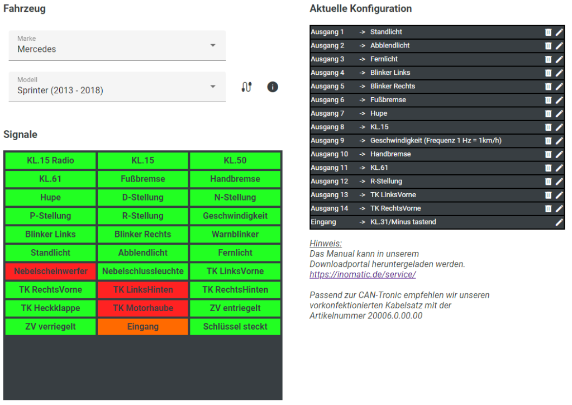Screen dimensions: 572x405
Task: Expand the Modell dropdown for Sprinter
Action: pos(117,87)
